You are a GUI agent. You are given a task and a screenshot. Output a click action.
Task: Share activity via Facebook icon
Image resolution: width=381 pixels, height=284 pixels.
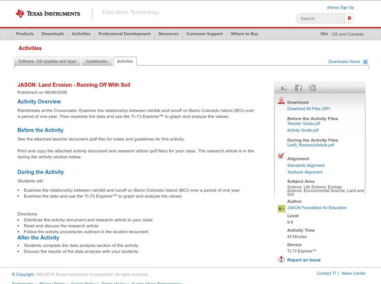298,88
